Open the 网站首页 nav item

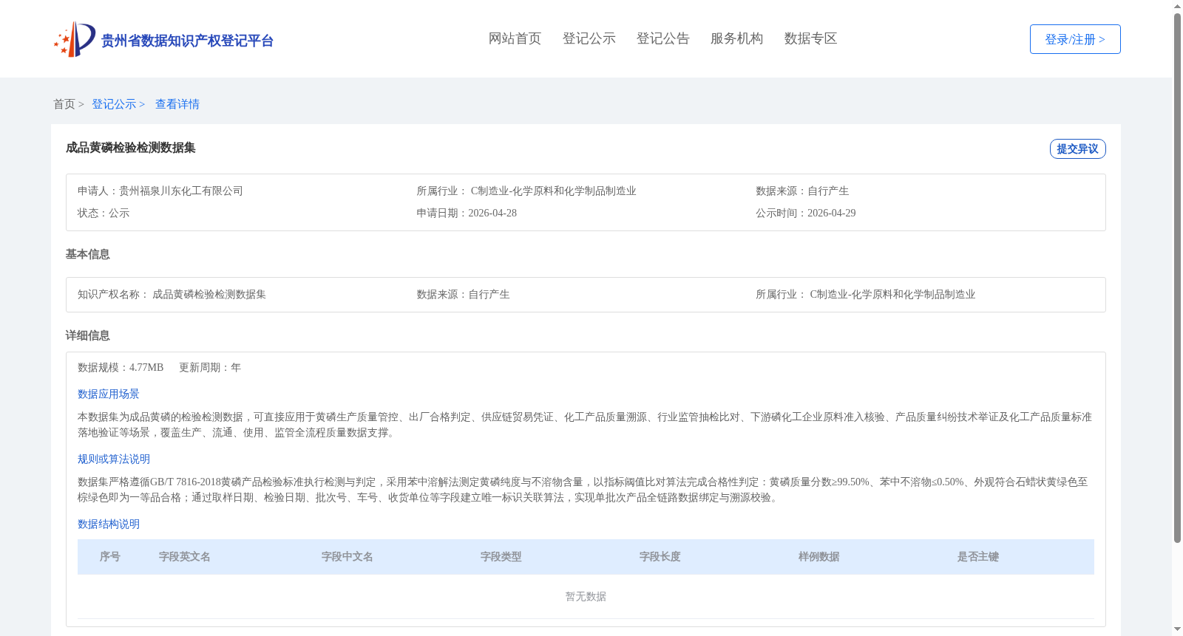point(515,38)
